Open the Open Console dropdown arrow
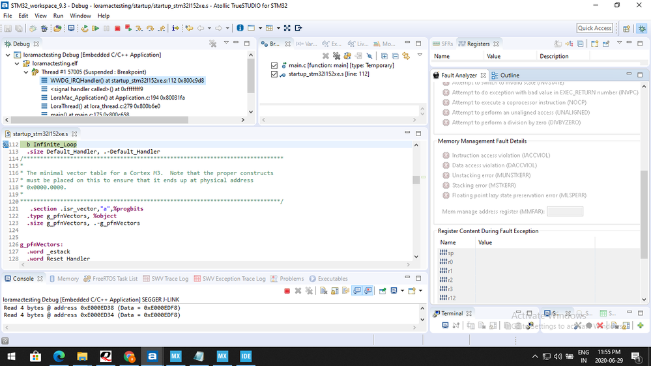 [420, 291]
